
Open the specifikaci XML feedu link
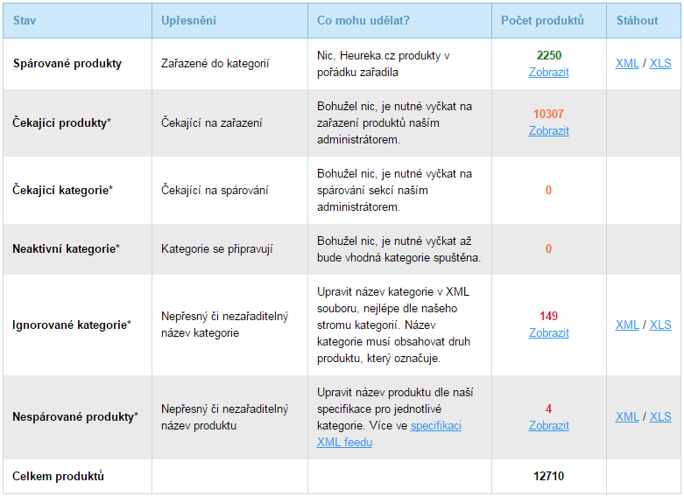coord(389,434)
